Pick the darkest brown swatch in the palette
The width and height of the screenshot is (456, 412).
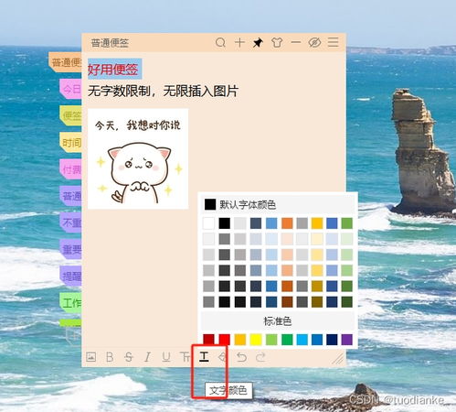point(287,302)
